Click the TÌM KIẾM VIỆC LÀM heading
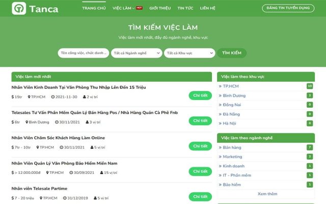Screen dimensions: 326x204 pyautogui.click(x=163, y=28)
